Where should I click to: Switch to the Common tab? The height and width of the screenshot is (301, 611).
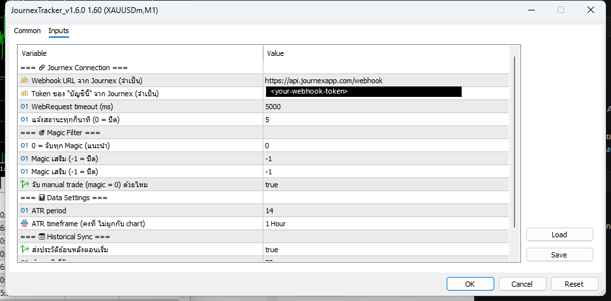[x=27, y=31]
